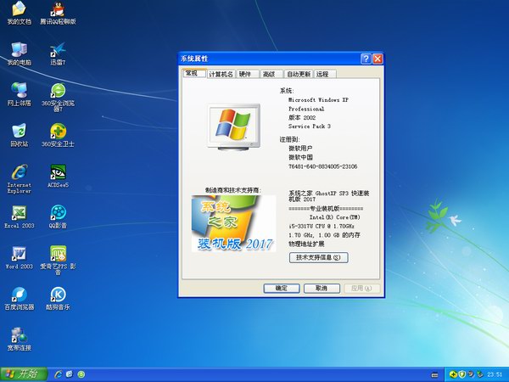Open 腾讯QQ轻聊版 desktop shortcut
The height and width of the screenshot is (382, 509).
(58, 13)
